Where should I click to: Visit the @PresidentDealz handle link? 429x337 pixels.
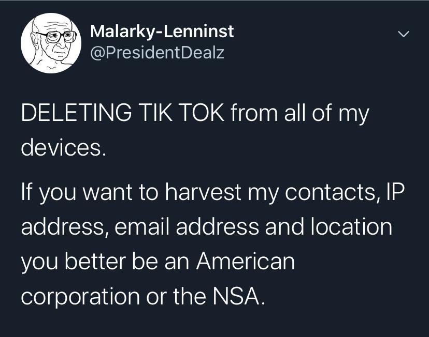pyautogui.click(x=158, y=52)
